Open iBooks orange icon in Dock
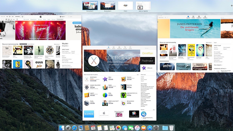 pyautogui.click(x=143, y=128)
